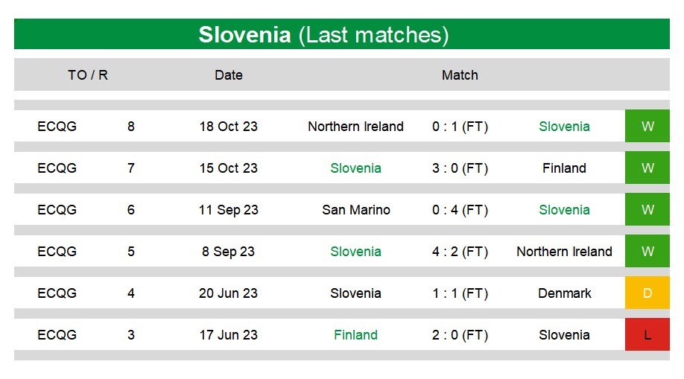Select the 20 Jun 23 date cell
684x379 pixels.
point(228,293)
